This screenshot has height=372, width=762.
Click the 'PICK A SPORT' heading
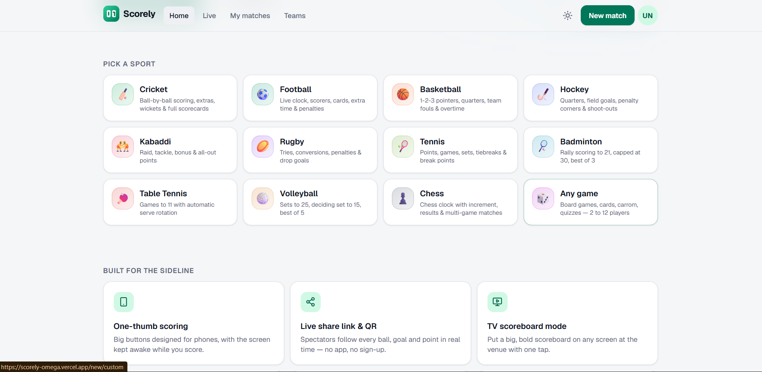(129, 64)
